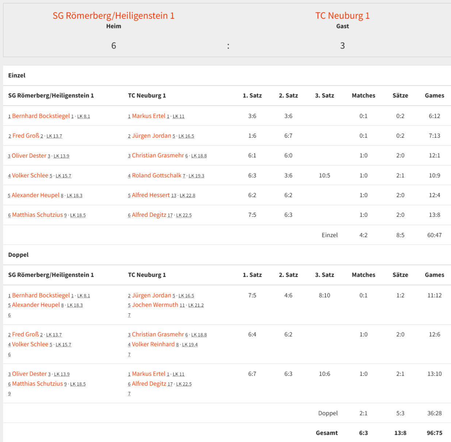Image resolution: width=451 pixels, height=442 pixels.
Task: Click Bernhard Bockstiegel in the Doppel table
Action: click(41, 295)
